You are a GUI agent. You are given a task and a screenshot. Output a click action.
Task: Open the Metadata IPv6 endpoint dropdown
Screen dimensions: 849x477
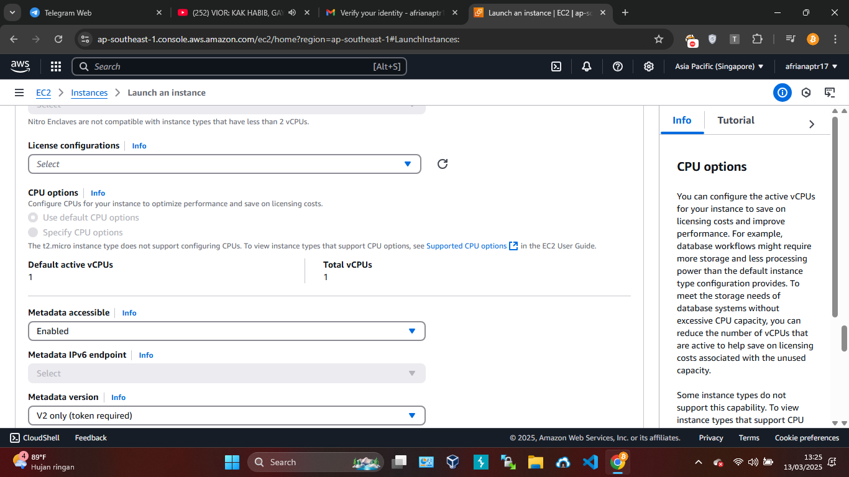point(227,373)
